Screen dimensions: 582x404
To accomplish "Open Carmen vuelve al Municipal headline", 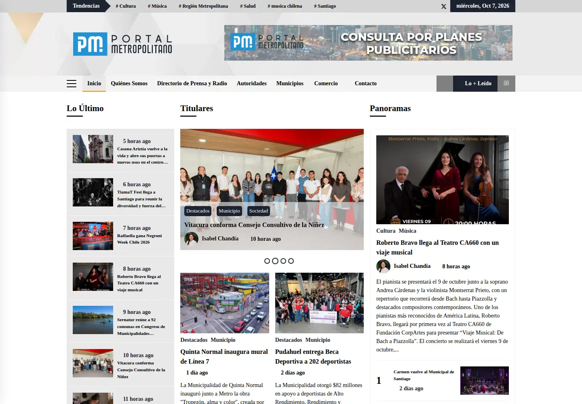I will (424, 375).
